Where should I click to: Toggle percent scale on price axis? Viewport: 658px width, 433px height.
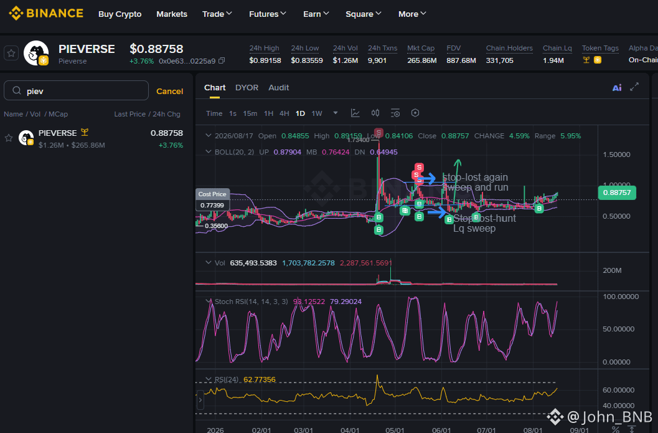point(615,429)
